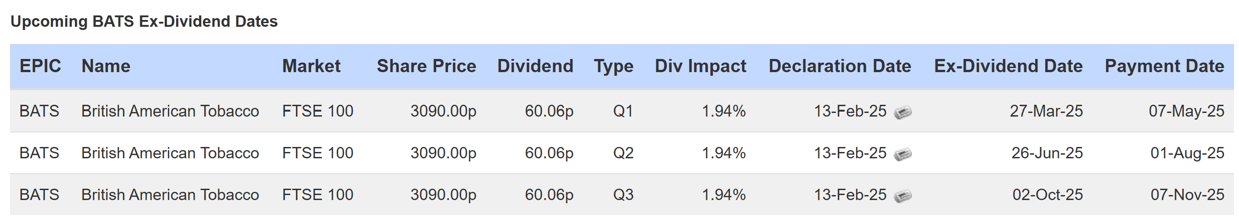The height and width of the screenshot is (220, 1239).
Task: Sort by Dividend column header
Action: tap(536, 66)
